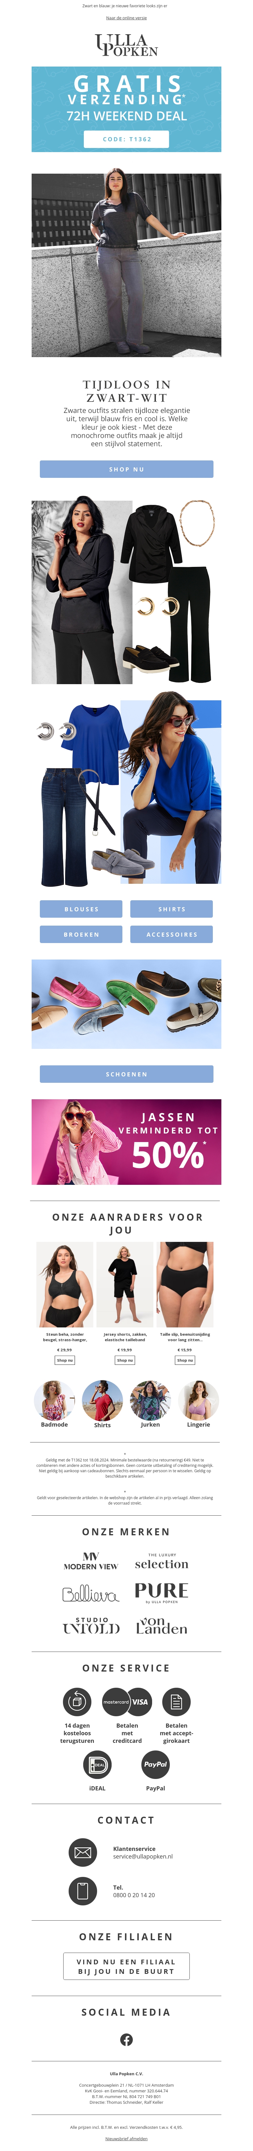Click the Jassen verminderd tot 50% banner
This screenshot has width=253, height=2151.
126,1141
